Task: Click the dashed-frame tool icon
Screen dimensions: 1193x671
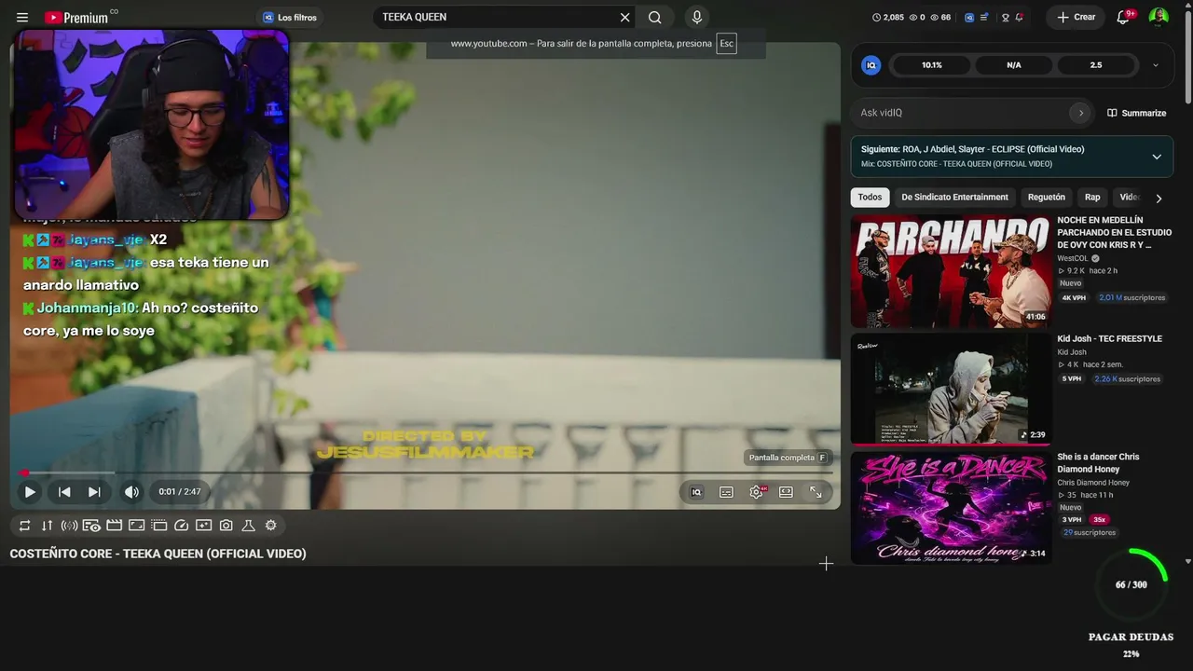Action: pyautogui.click(x=158, y=526)
